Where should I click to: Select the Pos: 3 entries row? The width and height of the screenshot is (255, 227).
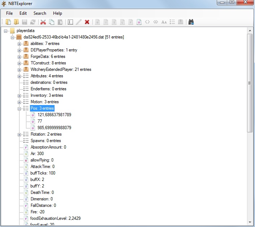click(x=42, y=108)
